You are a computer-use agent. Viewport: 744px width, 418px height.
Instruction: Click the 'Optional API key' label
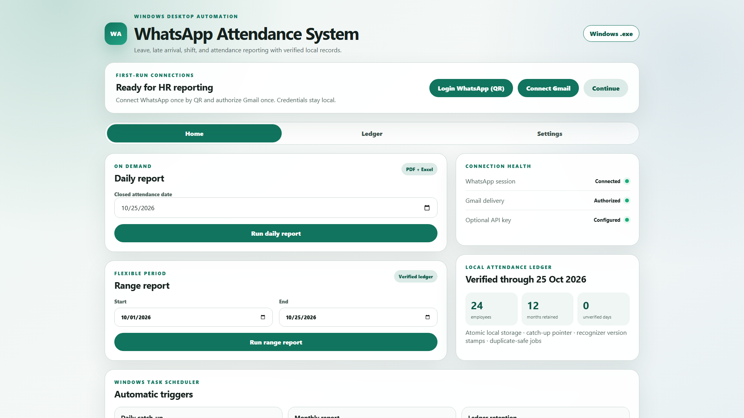click(x=488, y=220)
